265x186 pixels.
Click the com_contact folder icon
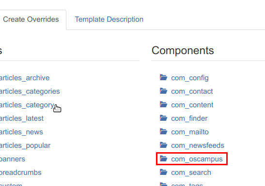coord(163,91)
